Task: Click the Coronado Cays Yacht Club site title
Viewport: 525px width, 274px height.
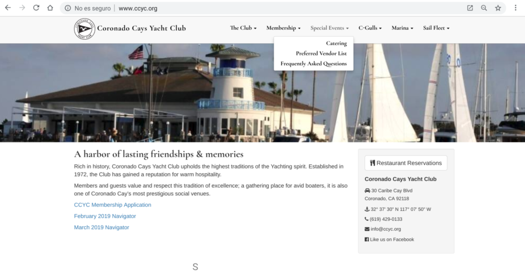Action: (141, 28)
